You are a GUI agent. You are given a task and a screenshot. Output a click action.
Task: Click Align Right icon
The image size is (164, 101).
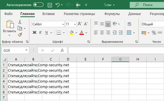pyautogui.click(x=108, y=33)
